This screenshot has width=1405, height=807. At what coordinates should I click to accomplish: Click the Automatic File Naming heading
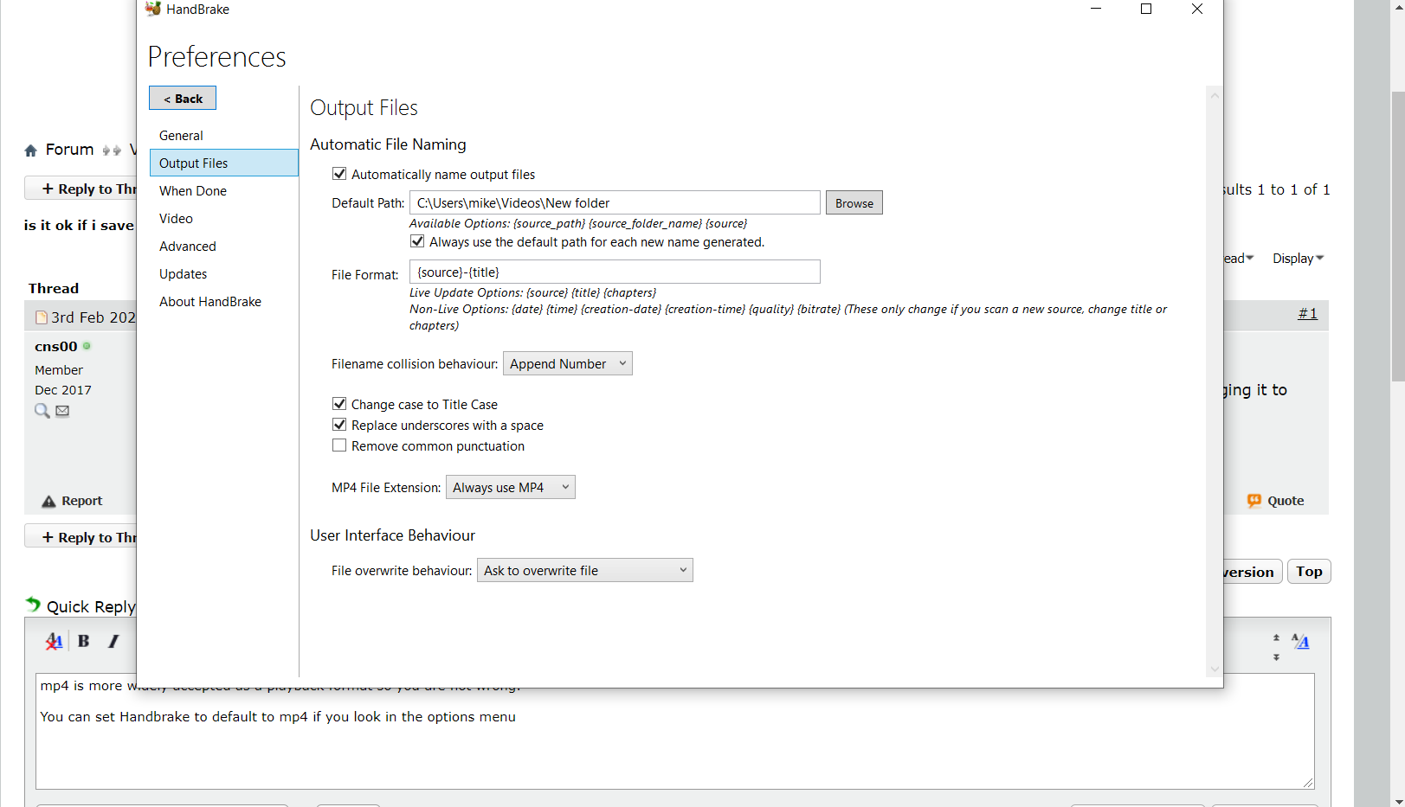coord(388,144)
